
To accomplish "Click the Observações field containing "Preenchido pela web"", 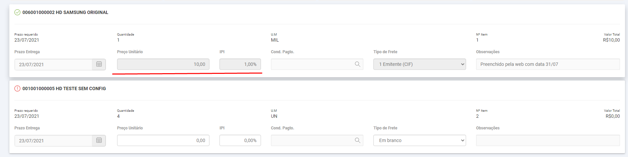I will point(548,64).
